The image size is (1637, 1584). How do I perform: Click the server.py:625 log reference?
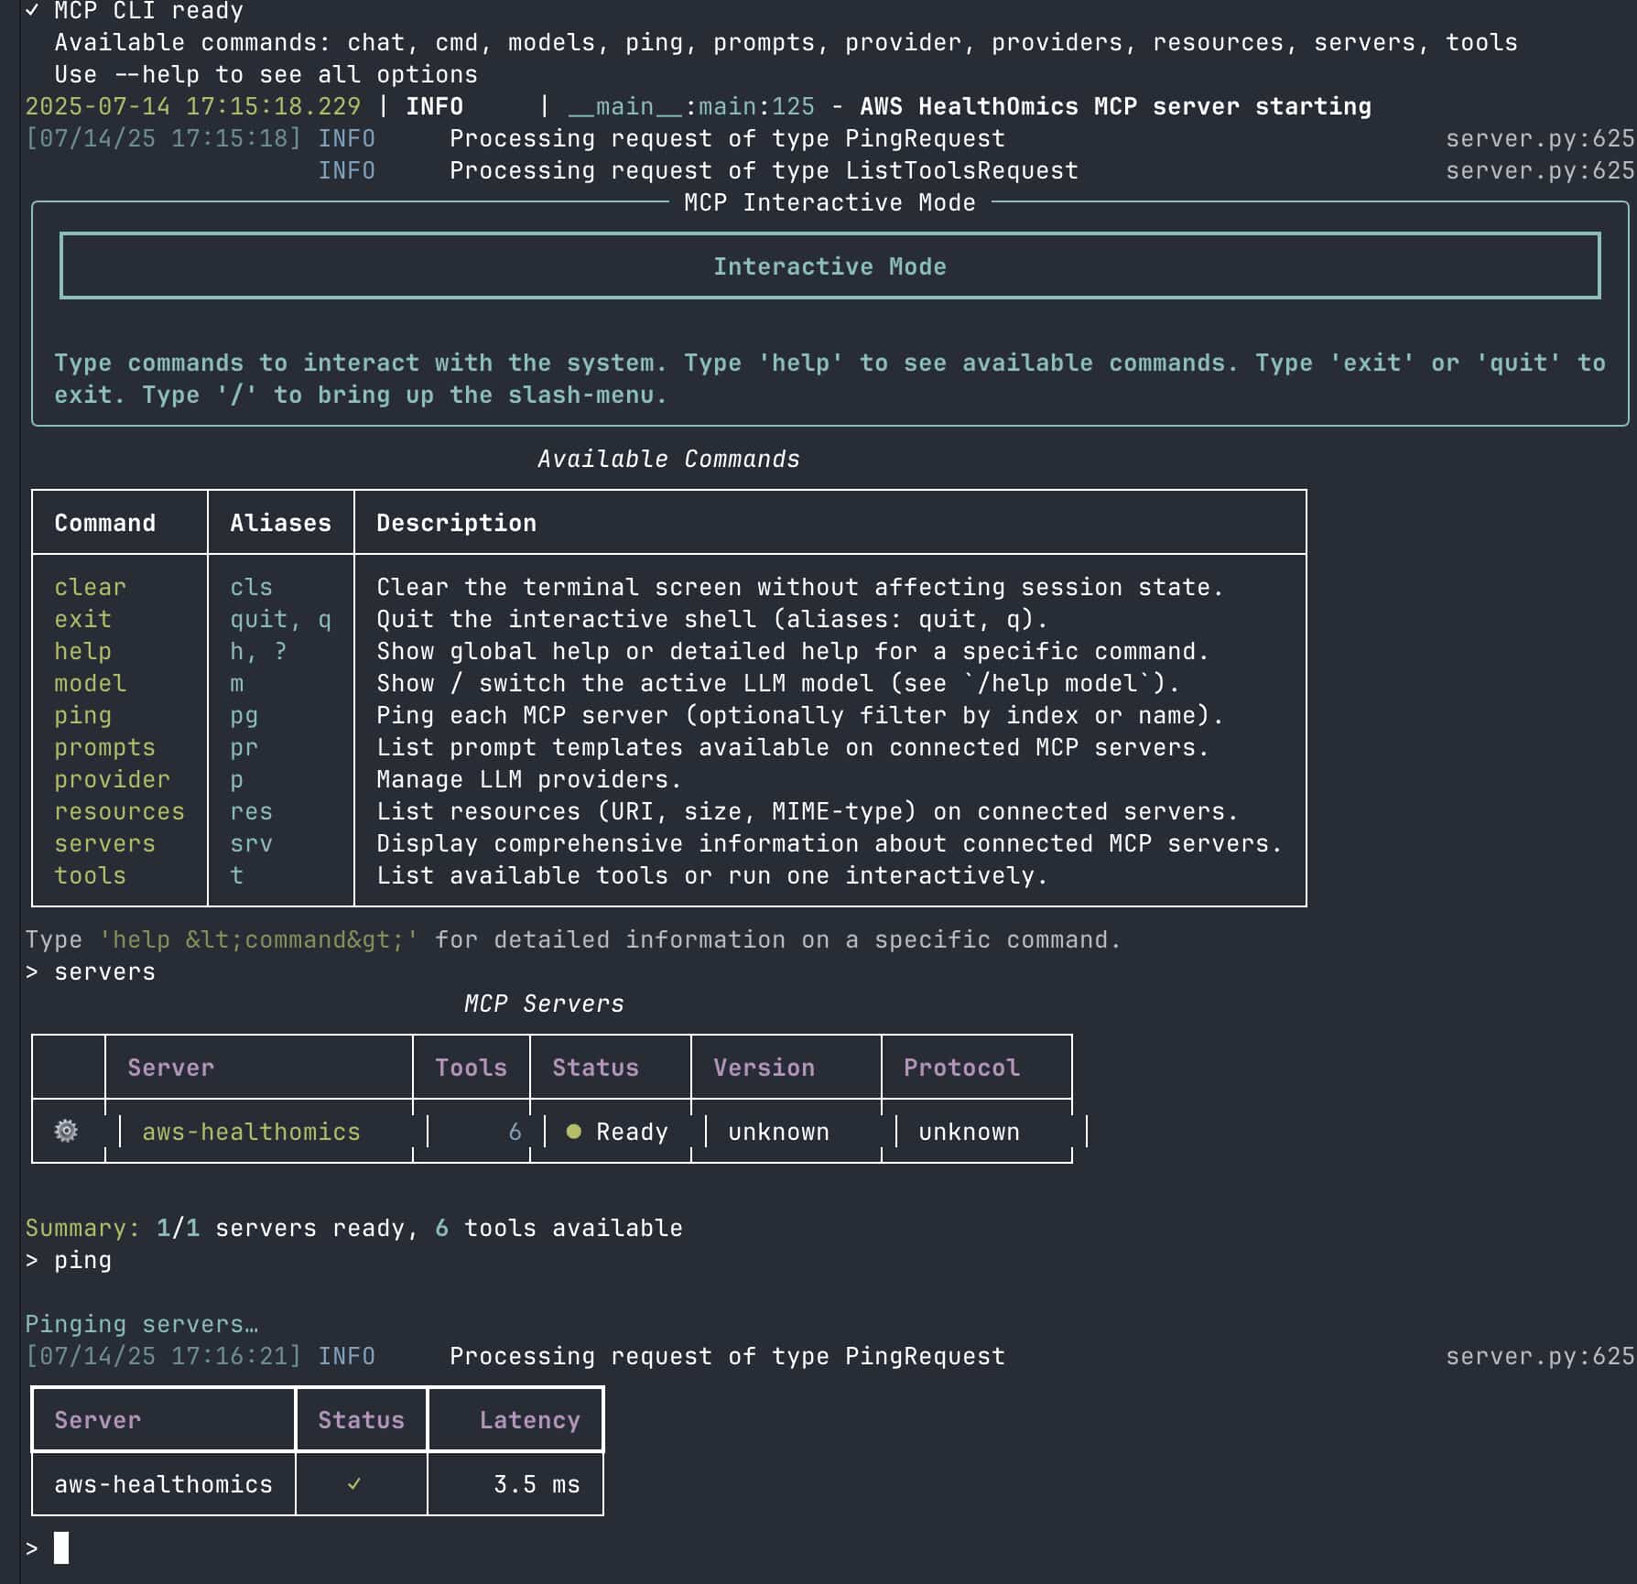(1541, 138)
